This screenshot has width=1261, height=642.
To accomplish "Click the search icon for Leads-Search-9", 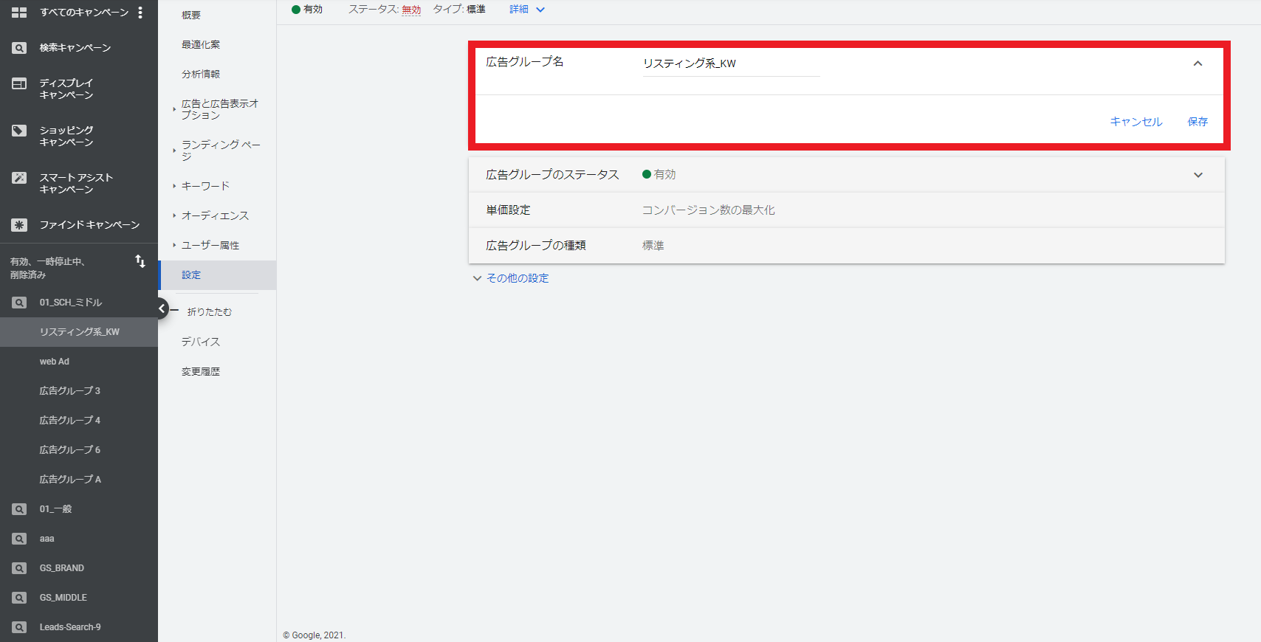I will click(x=19, y=627).
